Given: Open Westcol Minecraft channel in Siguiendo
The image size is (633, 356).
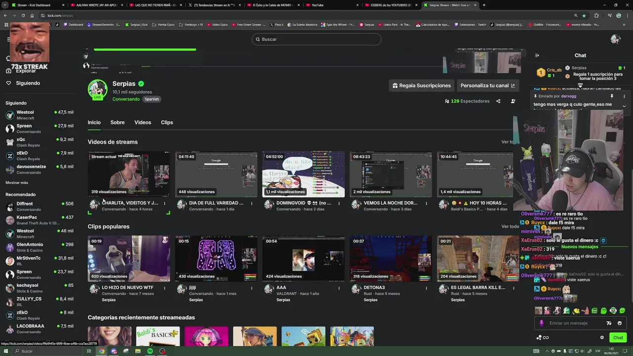Looking at the screenshot, I should (40, 115).
